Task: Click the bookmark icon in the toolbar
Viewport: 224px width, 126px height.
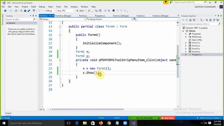Action: pos(113,11)
